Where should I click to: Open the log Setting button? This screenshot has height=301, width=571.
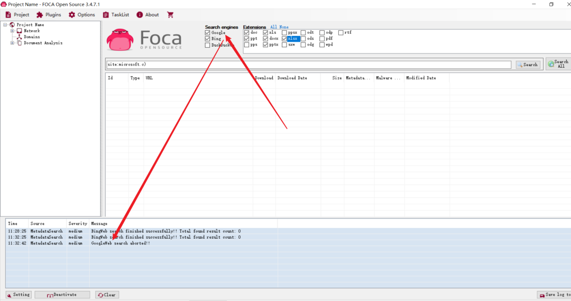click(x=19, y=295)
